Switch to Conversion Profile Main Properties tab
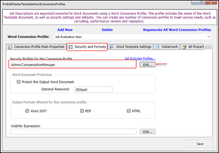The image size is (219, 153). pyautogui.click(x=36, y=47)
